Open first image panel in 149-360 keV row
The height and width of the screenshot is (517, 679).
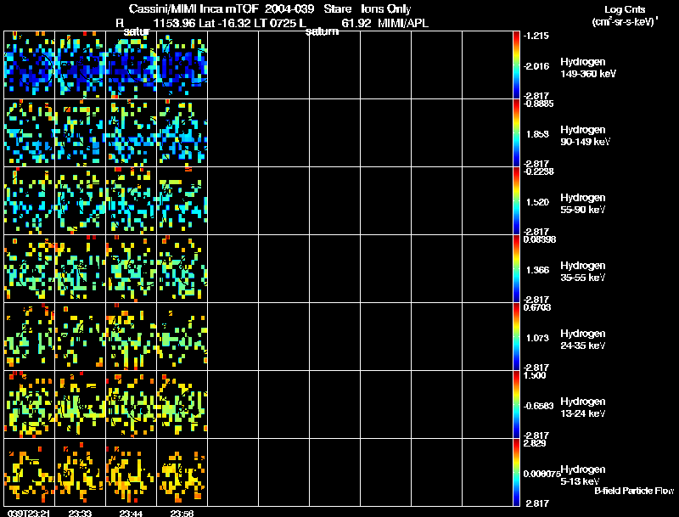pyautogui.click(x=30, y=65)
